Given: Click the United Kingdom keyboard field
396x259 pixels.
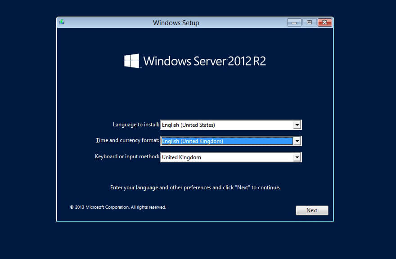Looking at the screenshot, I should 231,157.
